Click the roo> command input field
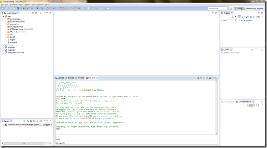The width and height of the screenshot is (267, 148). pos(139,139)
